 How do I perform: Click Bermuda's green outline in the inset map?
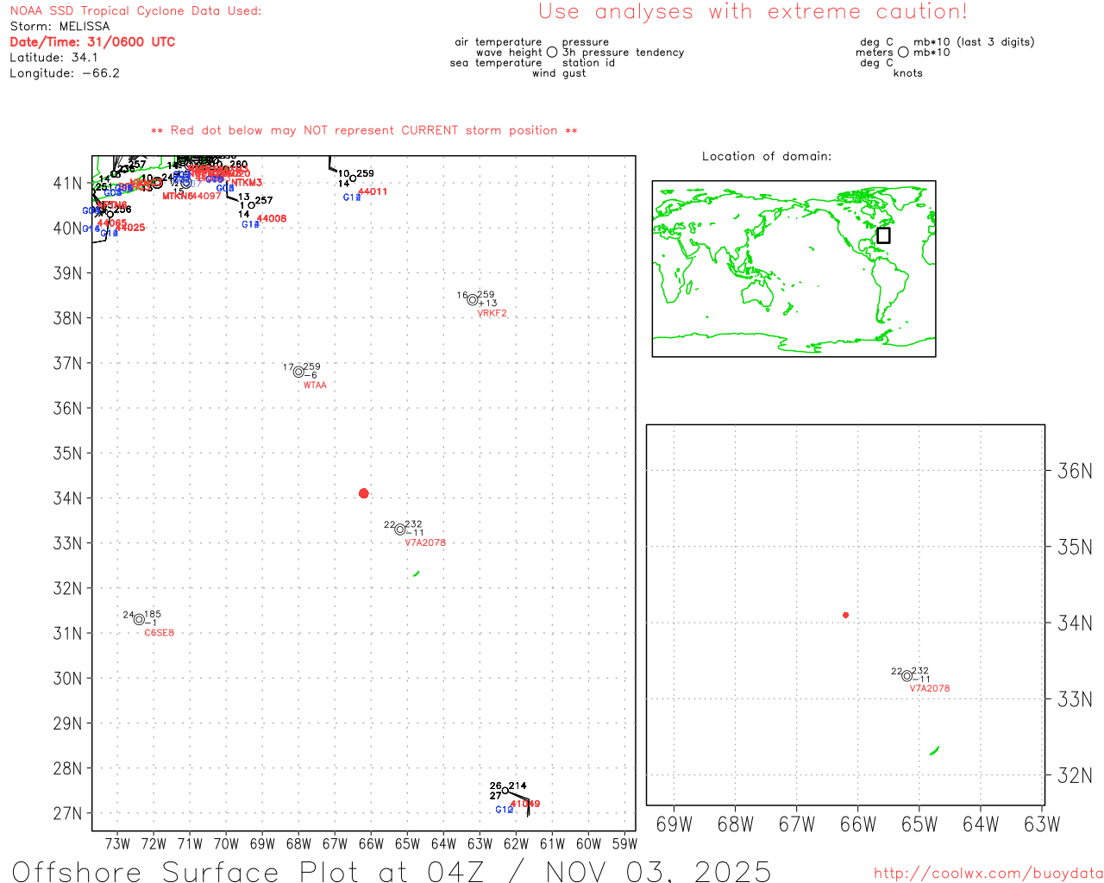pos(934,751)
